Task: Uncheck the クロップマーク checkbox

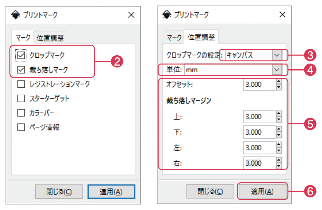Action: click(x=21, y=55)
